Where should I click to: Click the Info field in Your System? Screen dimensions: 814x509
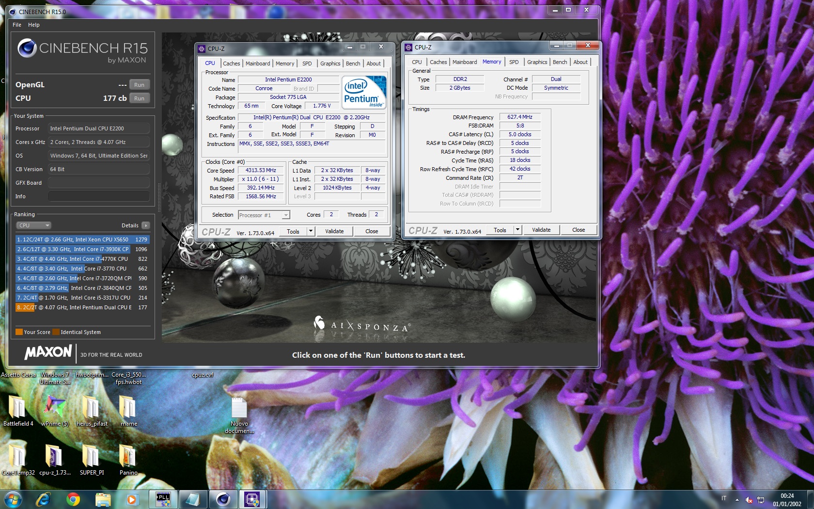98,196
